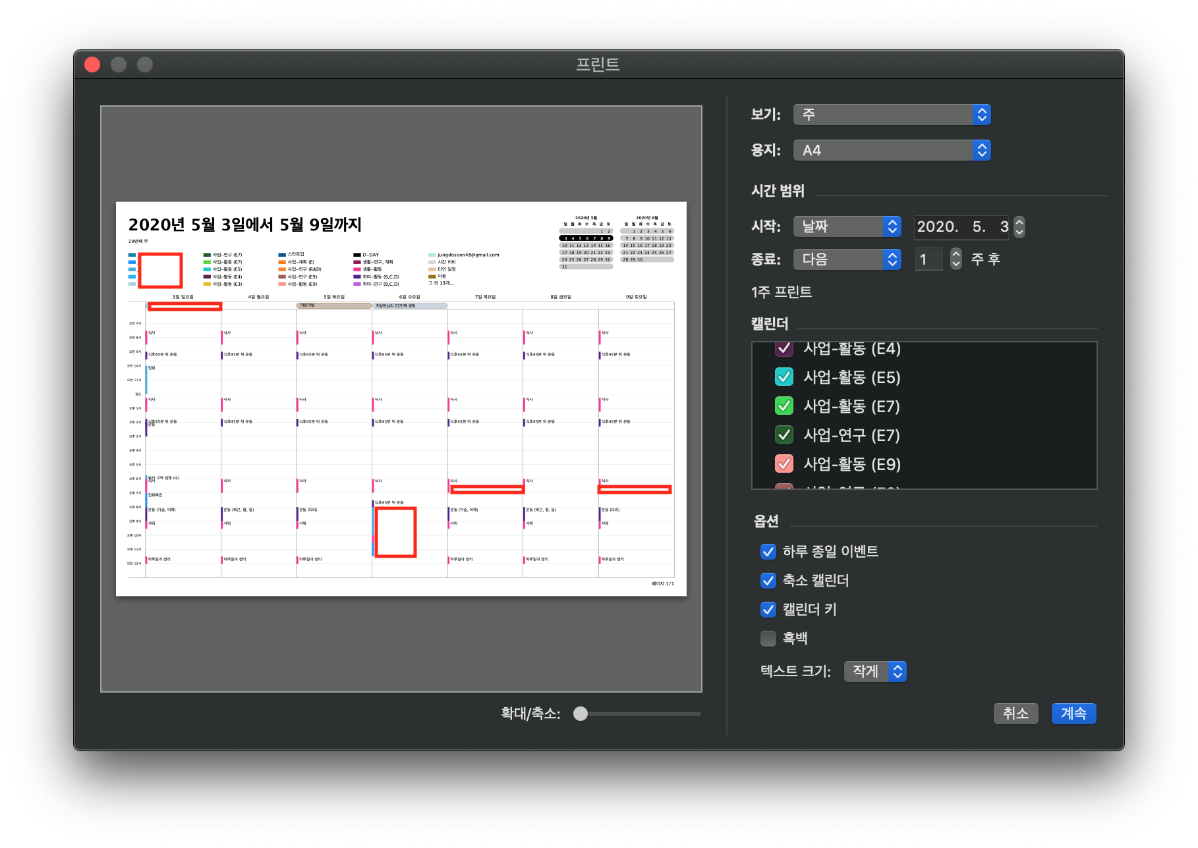Viewport: 1198px width, 848px height.
Task: Click the 1주 프린트 summary text
Action: click(x=782, y=292)
